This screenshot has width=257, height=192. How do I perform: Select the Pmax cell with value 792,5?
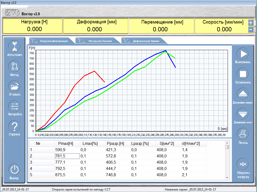tap(67, 169)
